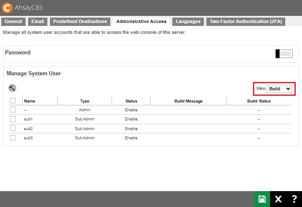This screenshot has height=207, width=302.
Task: Open the View dropdown showing Build
Action: (279, 89)
